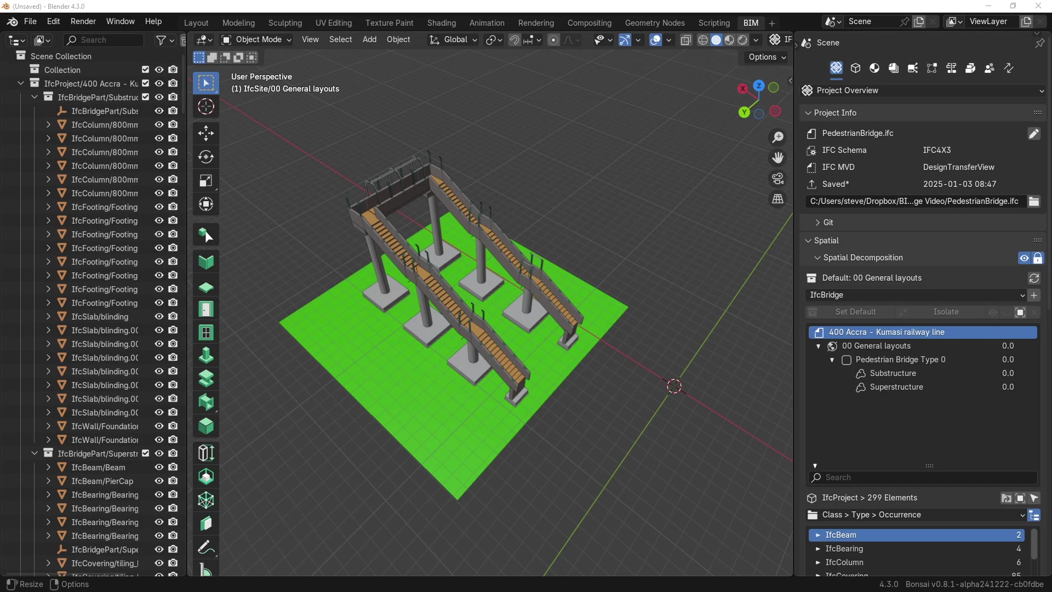The height and width of the screenshot is (592, 1052).
Task: Pin the Scene properties context
Action: [x=1039, y=43]
